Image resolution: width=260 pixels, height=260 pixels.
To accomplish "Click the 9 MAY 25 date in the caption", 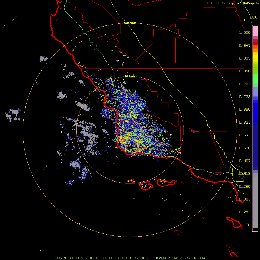I will [180, 258].
